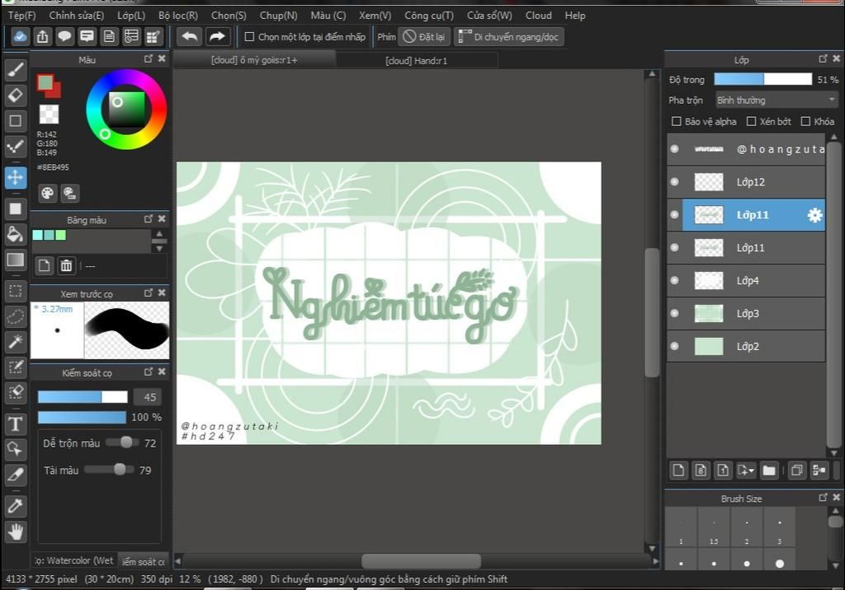Open the Pha trộn blend mode dropdown
This screenshot has width=845, height=590.
coord(776,101)
